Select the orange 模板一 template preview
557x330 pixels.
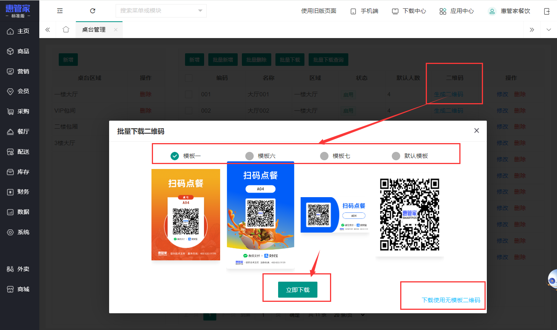[186, 215]
